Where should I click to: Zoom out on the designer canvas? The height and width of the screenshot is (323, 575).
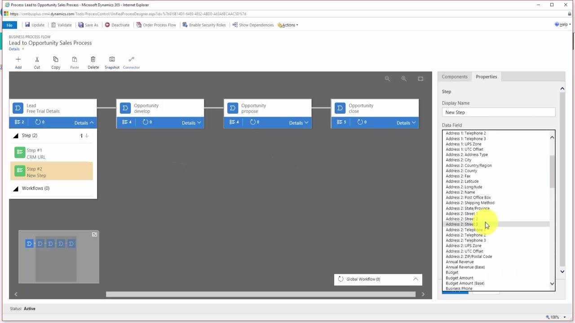[387, 79]
